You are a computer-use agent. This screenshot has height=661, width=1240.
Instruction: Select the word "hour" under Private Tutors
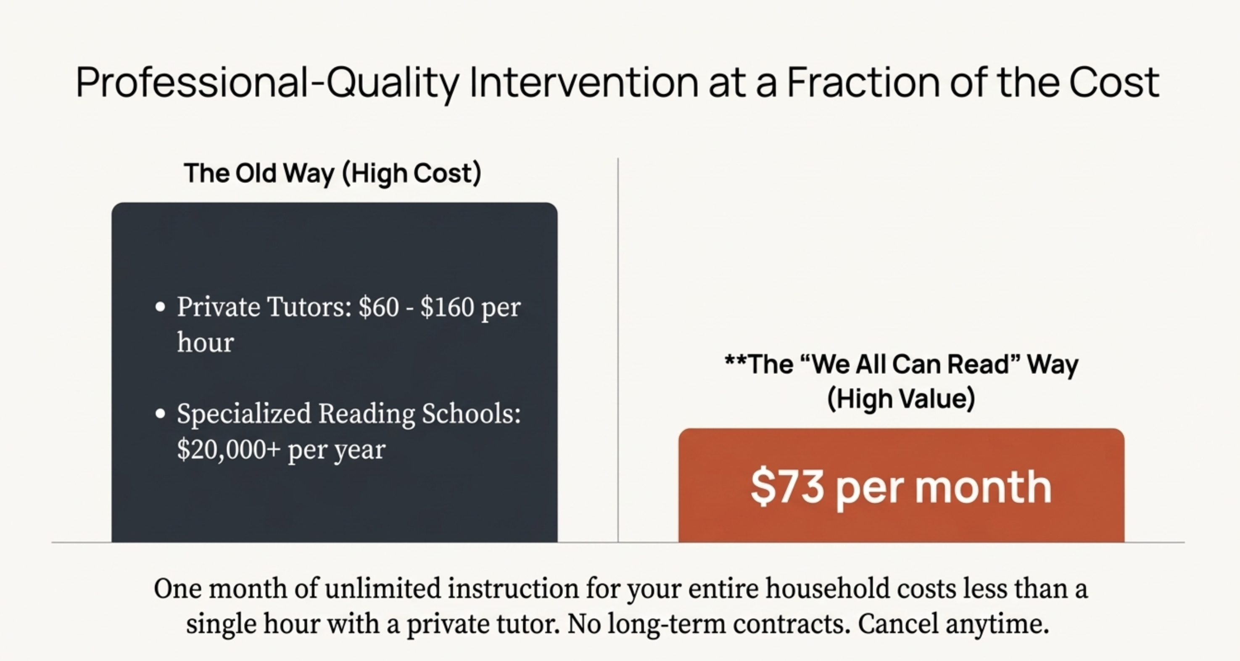(x=206, y=342)
